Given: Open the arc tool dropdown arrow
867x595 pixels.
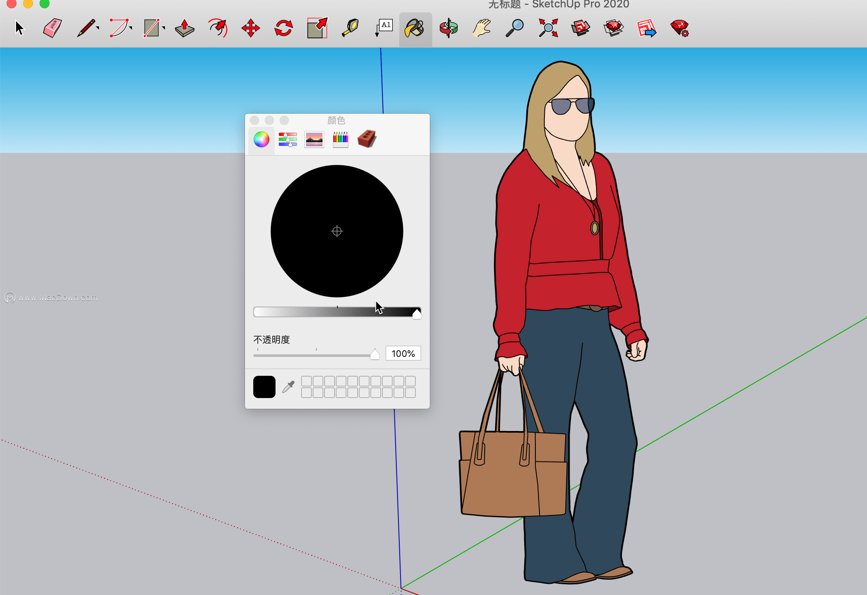Looking at the screenshot, I should [131, 28].
